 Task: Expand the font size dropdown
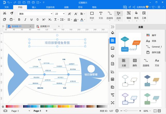(64, 14)
